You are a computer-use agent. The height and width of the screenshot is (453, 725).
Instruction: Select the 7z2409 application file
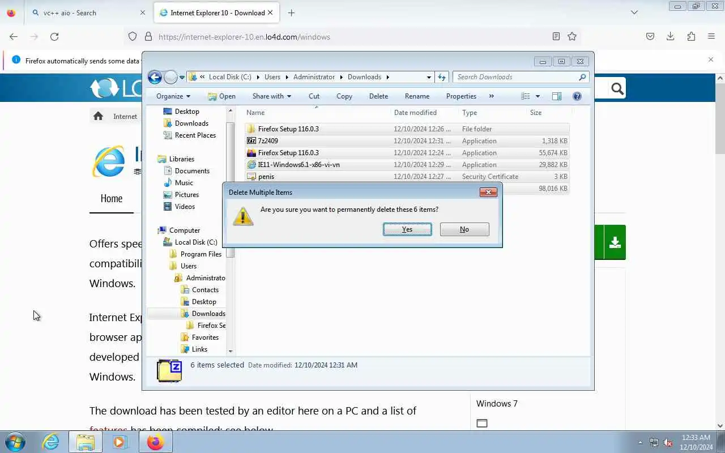pos(407,141)
